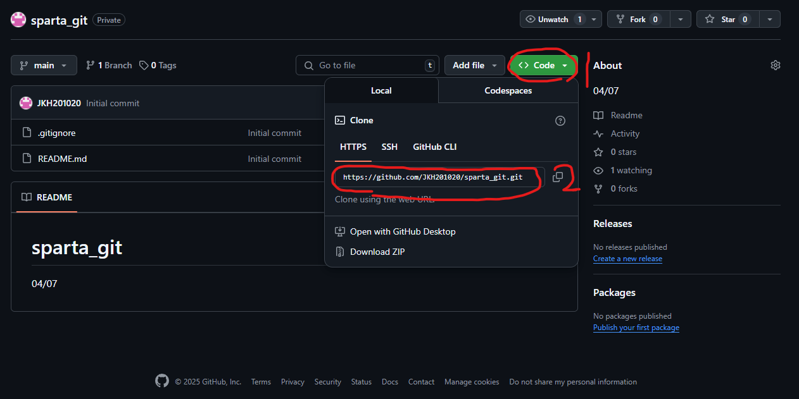Viewport: 799px width, 399px height.
Task: Click Publish your first package link
Action: [636, 328]
